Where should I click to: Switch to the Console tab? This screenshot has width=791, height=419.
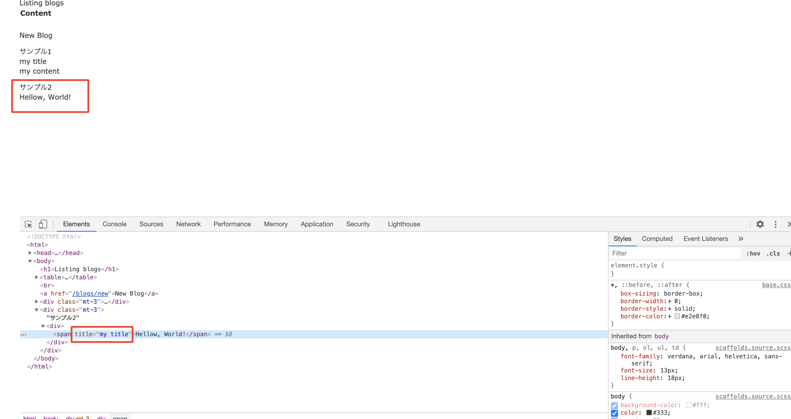coord(114,224)
